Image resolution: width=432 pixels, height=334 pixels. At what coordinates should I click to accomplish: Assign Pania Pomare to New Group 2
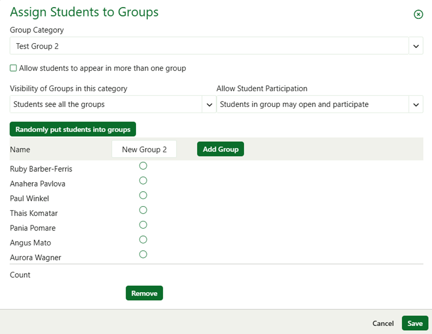(x=143, y=224)
